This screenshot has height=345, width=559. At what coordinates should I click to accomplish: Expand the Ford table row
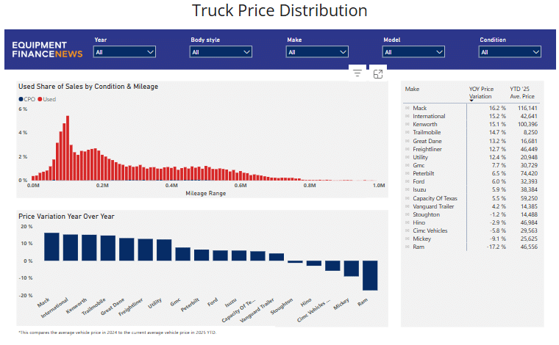point(407,181)
